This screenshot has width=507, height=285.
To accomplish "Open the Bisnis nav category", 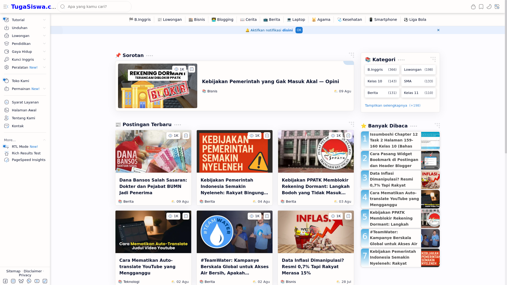I will pos(197,20).
